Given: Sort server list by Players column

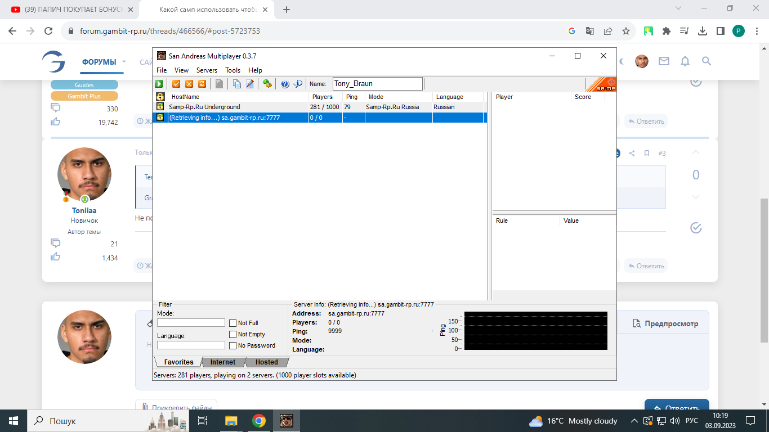Looking at the screenshot, I should tap(324, 97).
